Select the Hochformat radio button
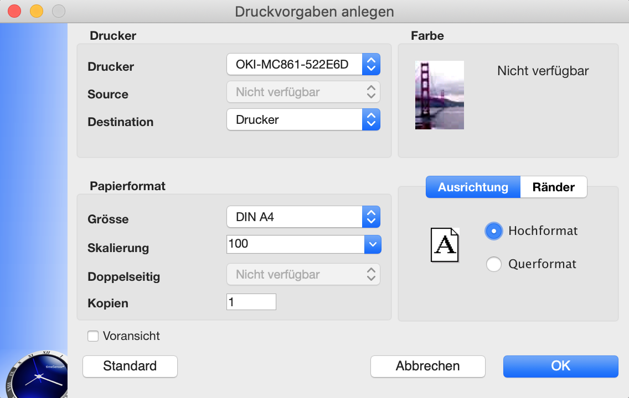The image size is (629, 398). pyautogui.click(x=494, y=231)
